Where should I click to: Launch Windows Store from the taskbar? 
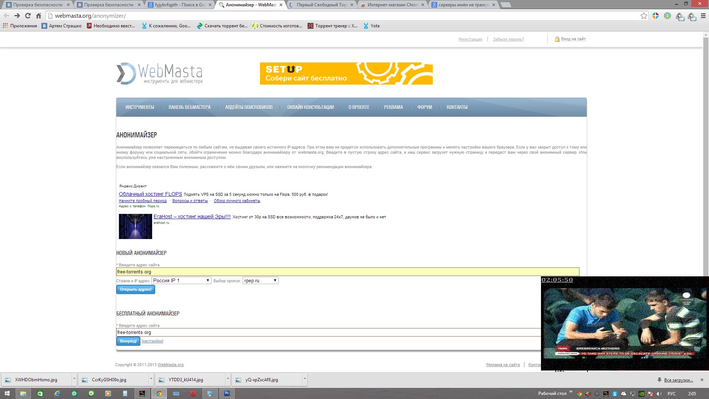click(x=40, y=393)
